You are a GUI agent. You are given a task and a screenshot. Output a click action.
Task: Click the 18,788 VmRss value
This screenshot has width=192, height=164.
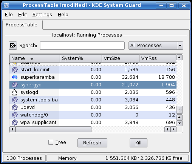(x=167, y=77)
